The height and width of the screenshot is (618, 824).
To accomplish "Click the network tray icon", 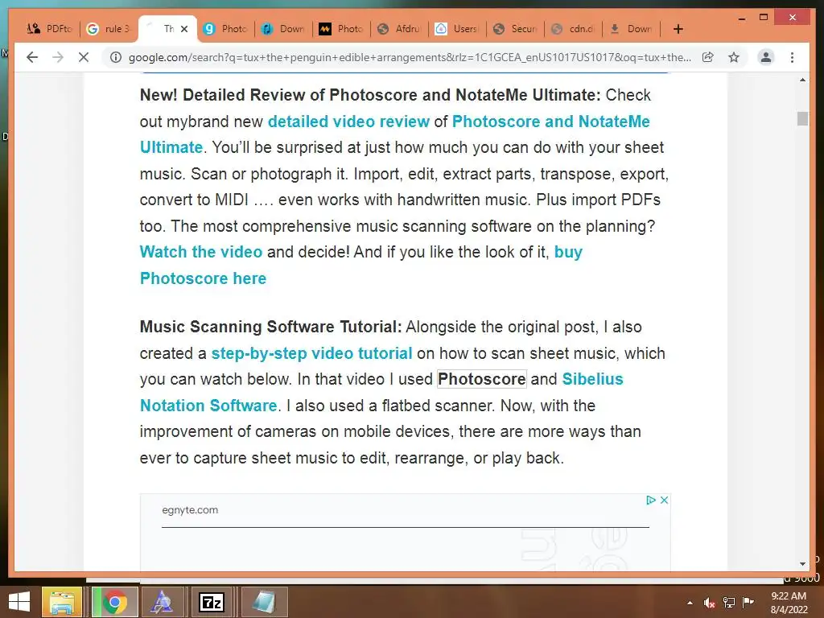I will pyautogui.click(x=729, y=603).
